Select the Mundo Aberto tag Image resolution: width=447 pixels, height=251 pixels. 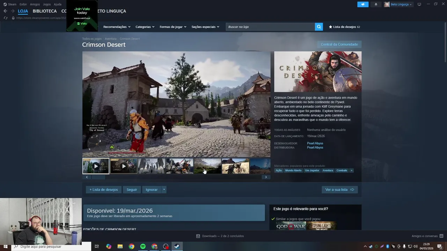click(x=293, y=170)
